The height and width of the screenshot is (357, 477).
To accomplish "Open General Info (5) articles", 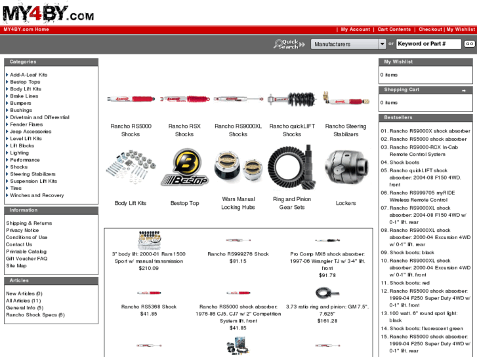I will click(x=25, y=307).
